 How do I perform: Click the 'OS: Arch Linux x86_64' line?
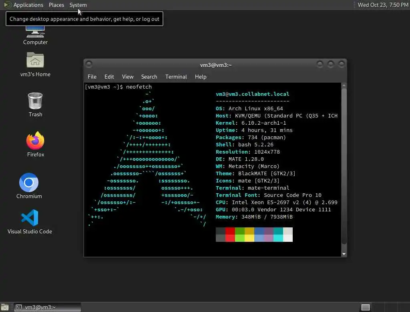coord(249,108)
